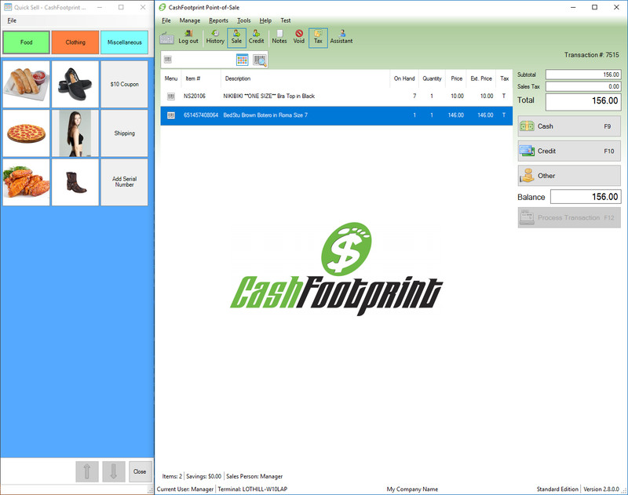This screenshot has width=628, height=495.
Task: Open the Quick Sell grid icon
Action: 243,60
